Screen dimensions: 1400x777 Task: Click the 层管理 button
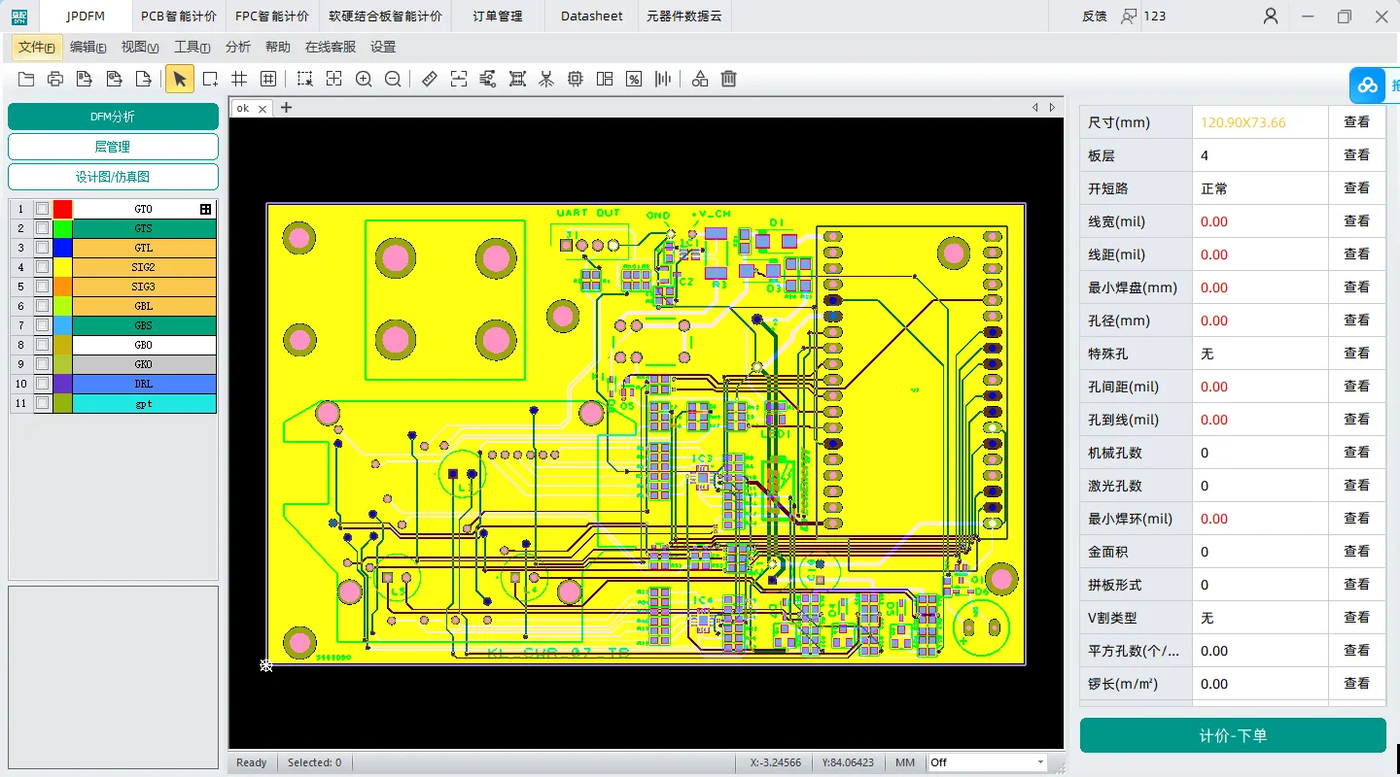click(113, 147)
